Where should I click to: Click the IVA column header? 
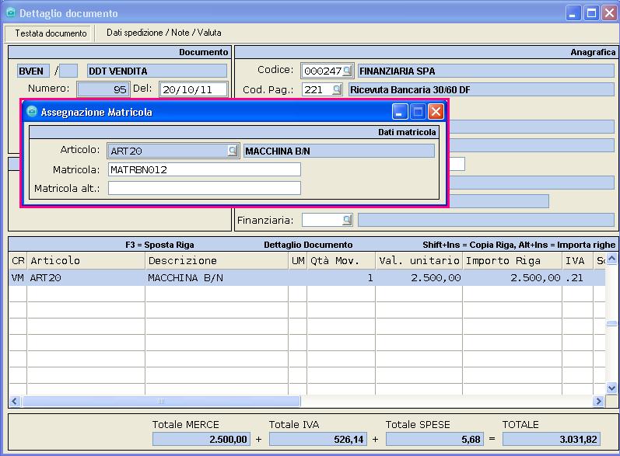coord(577,260)
